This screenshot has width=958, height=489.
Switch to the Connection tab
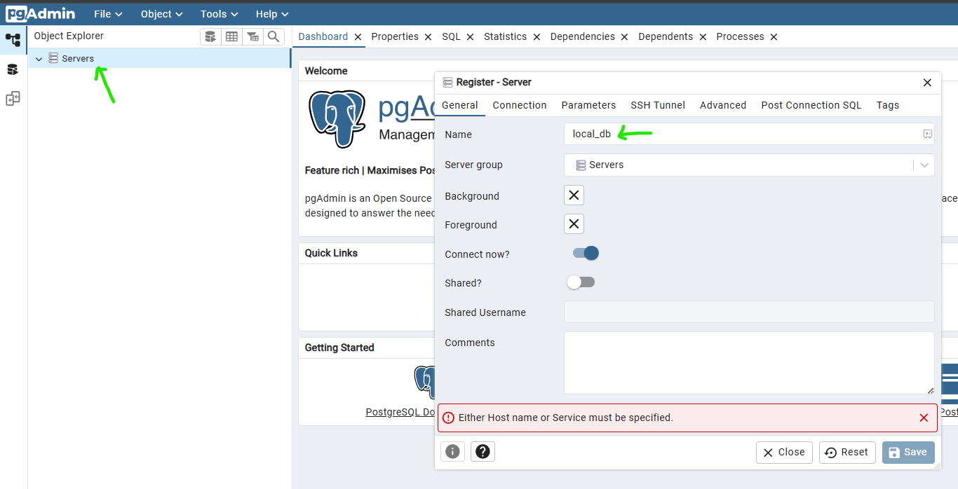(x=520, y=105)
